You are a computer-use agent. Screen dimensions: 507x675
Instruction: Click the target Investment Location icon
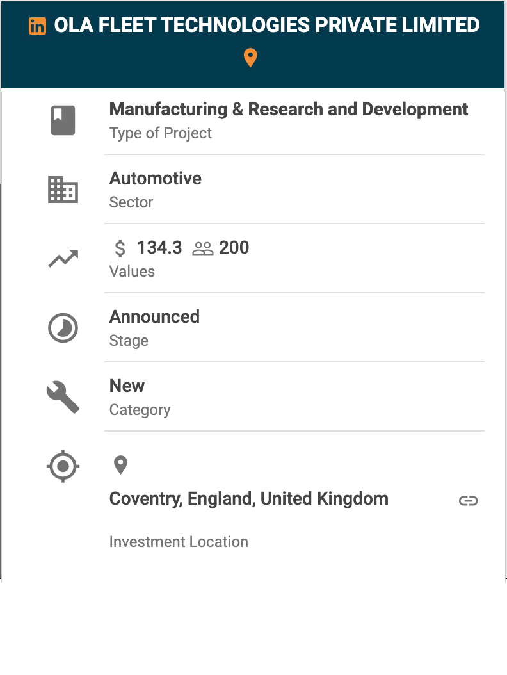pyautogui.click(x=63, y=466)
